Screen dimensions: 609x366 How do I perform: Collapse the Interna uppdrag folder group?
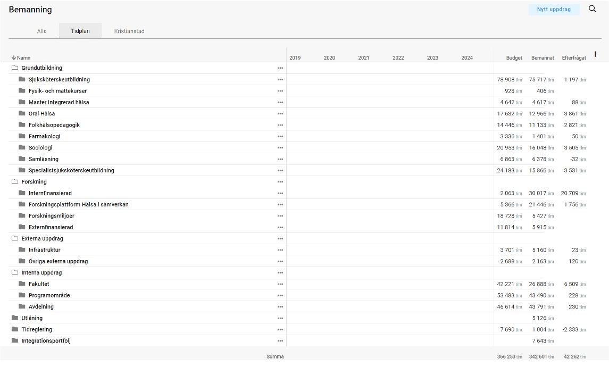tap(15, 273)
